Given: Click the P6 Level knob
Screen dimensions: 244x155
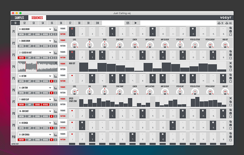Looking at the screenshot, I should 74,92.
